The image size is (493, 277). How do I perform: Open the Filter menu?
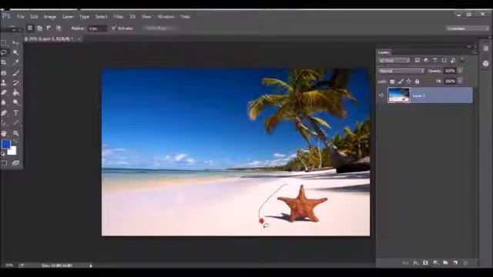click(118, 16)
